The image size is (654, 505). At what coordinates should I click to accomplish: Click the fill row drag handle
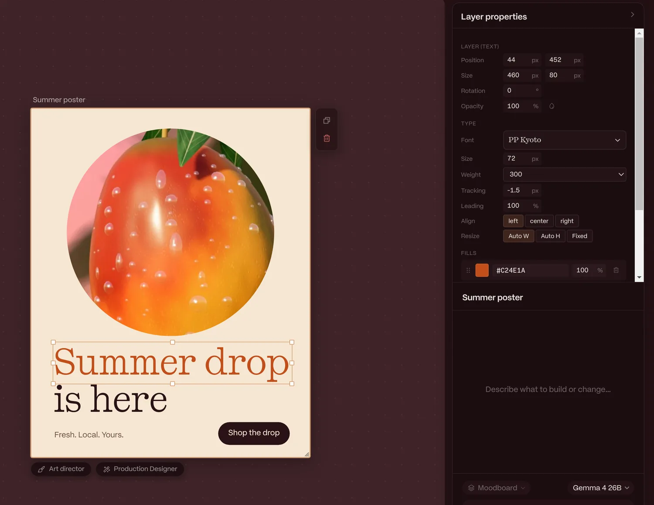[468, 270]
